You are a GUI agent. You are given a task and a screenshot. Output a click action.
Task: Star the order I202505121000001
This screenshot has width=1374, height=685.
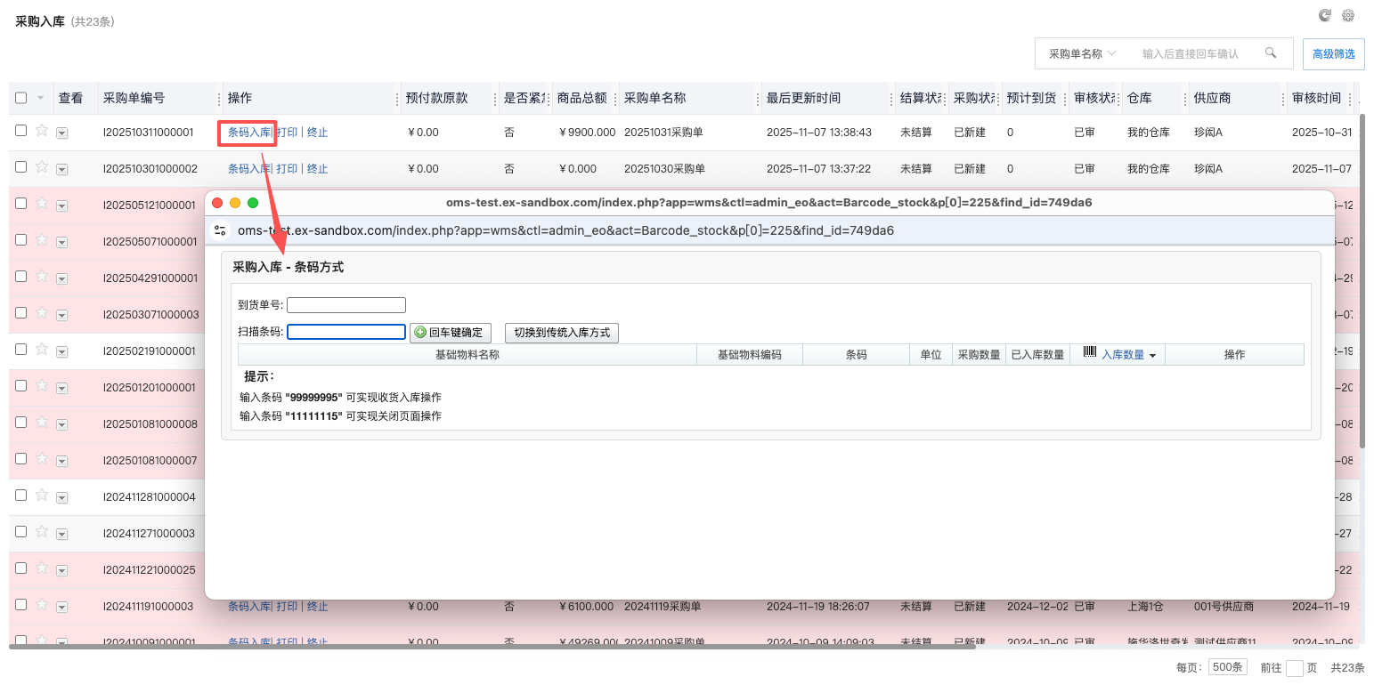pyautogui.click(x=41, y=205)
